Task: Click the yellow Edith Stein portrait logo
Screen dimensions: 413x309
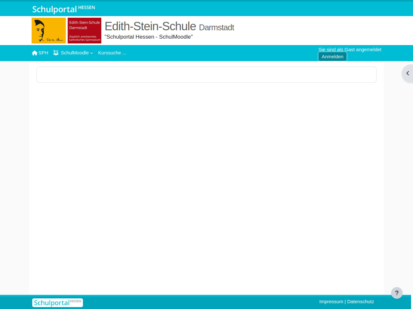Action: pyautogui.click(x=49, y=31)
